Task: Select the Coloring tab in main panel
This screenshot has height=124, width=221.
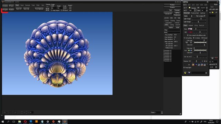Action: tap(173, 21)
